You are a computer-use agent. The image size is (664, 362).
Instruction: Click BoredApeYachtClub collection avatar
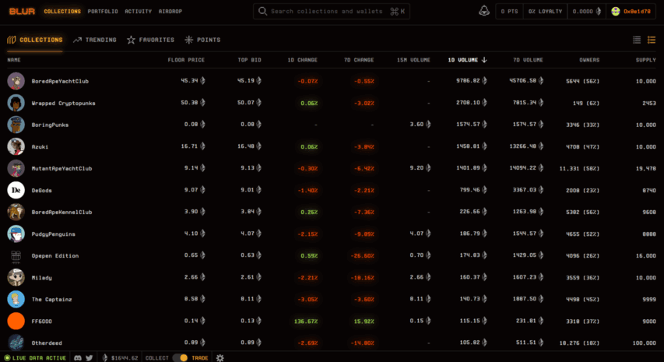click(16, 81)
